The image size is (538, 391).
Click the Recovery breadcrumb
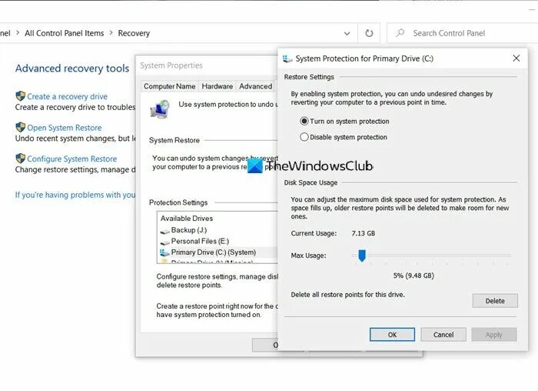134,33
